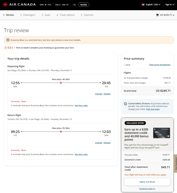Click the Dec 5 - Dec 10 dates in header
Image resolution: width=177 pixels, height=193 pixels.
62,5
